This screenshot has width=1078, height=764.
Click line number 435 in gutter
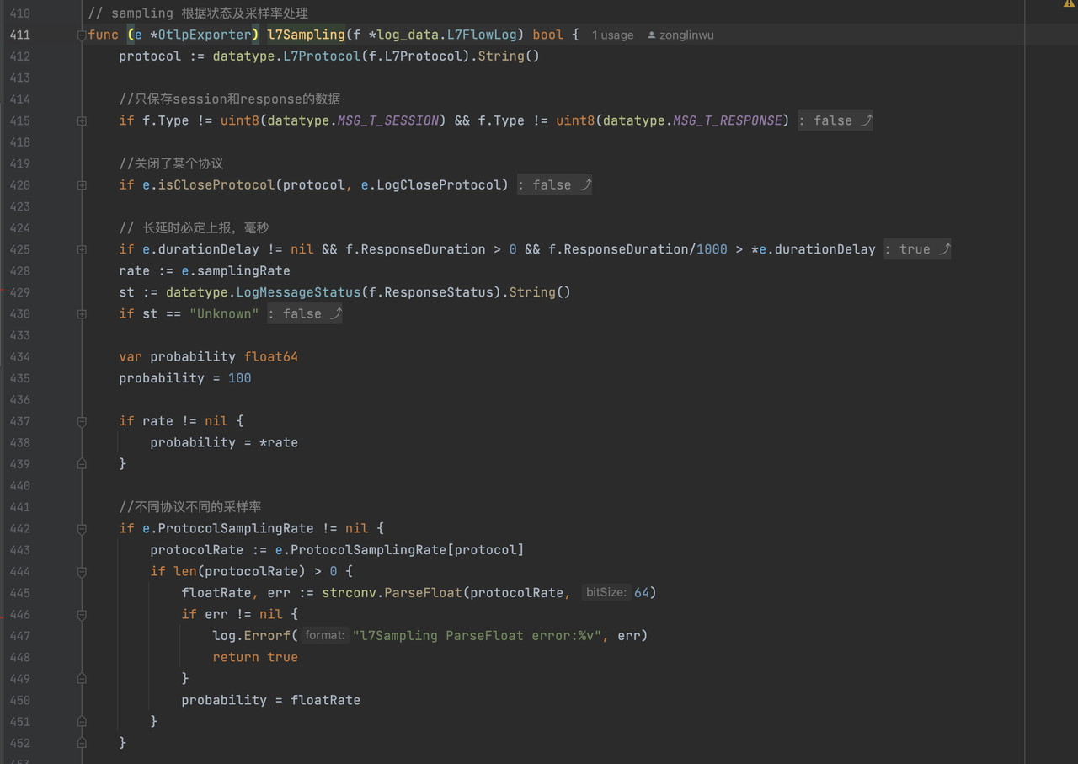19,378
